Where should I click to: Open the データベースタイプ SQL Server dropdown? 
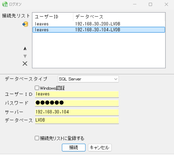point(88,79)
